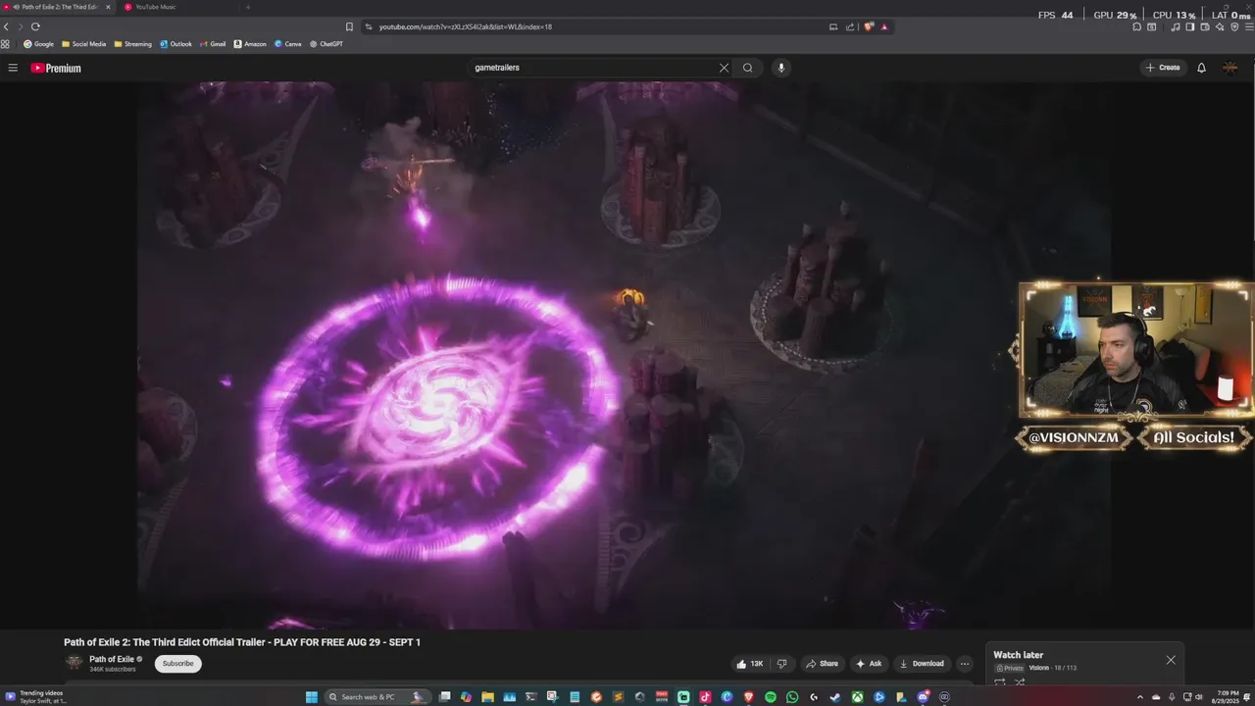The image size is (1255, 706).
Task: Expand the Streaming bookmarks folder
Action: coord(132,44)
